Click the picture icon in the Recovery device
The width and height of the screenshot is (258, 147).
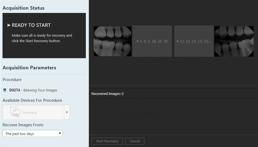pyautogui.click(x=15, y=112)
